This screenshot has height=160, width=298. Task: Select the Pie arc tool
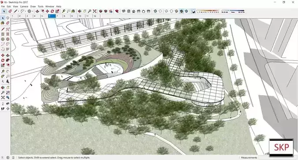click(7, 49)
